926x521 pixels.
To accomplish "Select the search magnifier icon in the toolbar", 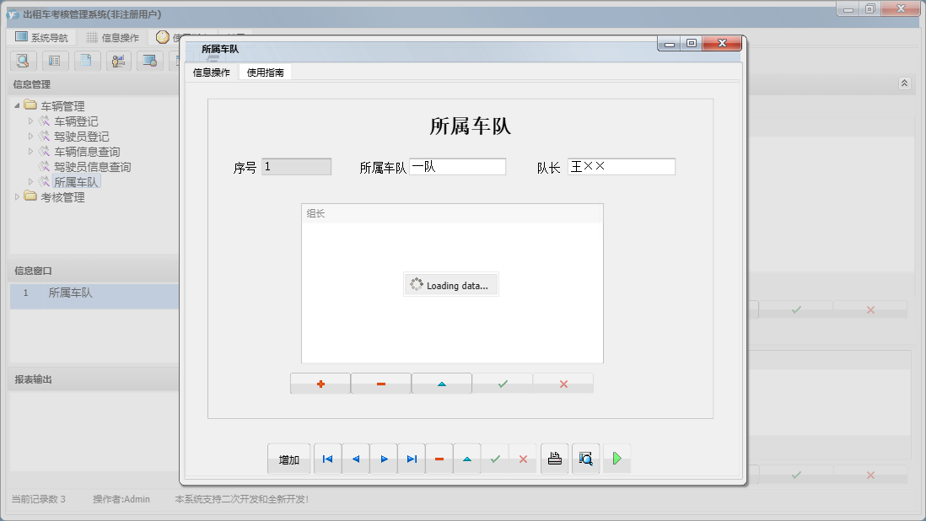I will coord(23,61).
